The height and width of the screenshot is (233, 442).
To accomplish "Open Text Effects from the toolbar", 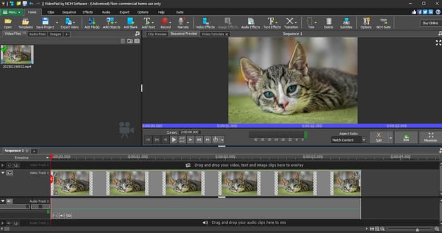I will (272, 23).
